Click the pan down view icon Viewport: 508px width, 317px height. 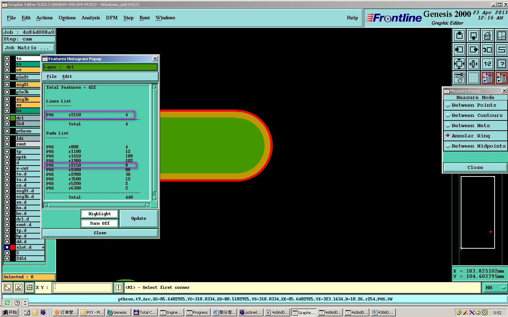tap(473, 36)
